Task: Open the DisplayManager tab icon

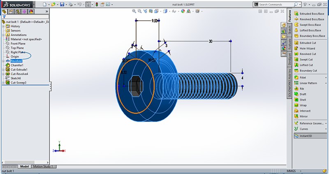Action: pyautogui.click(x=31, y=12)
